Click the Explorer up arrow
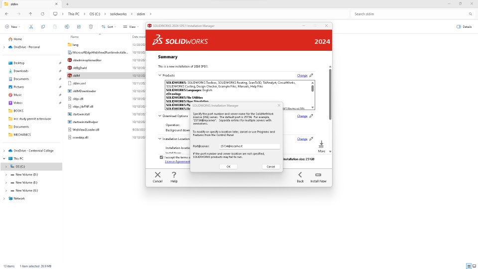The image size is (478, 269). [x=30, y=14]
